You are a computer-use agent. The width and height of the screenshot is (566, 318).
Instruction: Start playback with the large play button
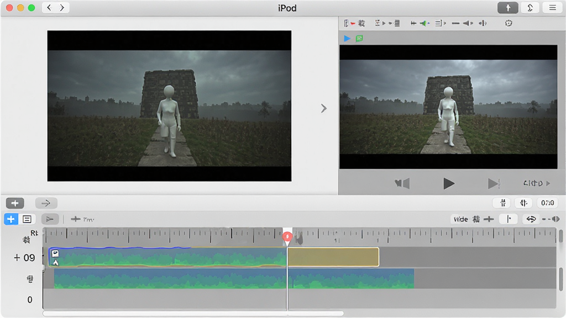click(x=449, y=183)
